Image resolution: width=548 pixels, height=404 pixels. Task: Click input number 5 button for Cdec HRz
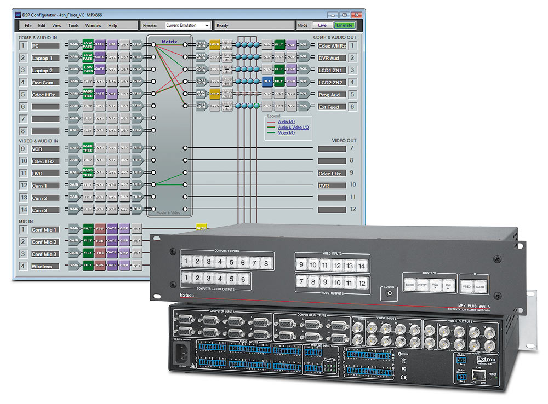[23, 94]
